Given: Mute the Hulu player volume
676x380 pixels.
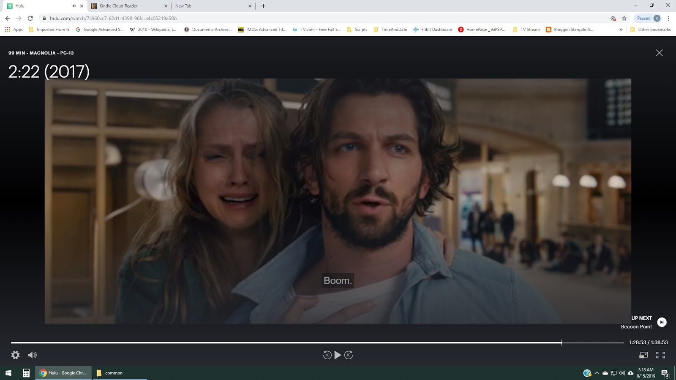Looking at the screenshot, I should (32, 355).
